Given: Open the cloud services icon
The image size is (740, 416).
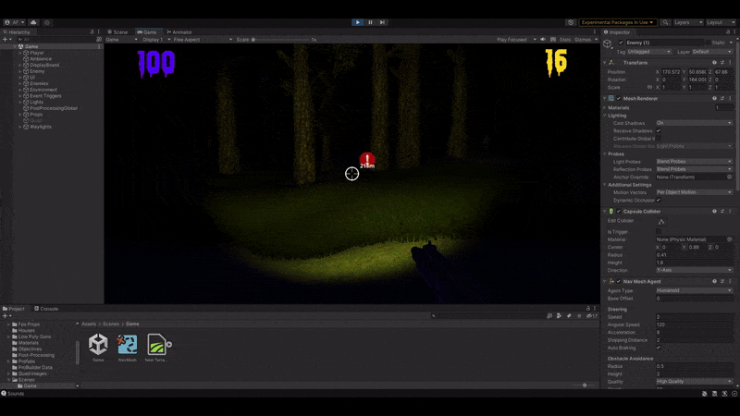Looking at the screenshot, I should pyautogui.click(x=33, y=22).
